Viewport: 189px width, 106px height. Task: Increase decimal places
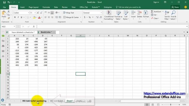click(97, 17)
